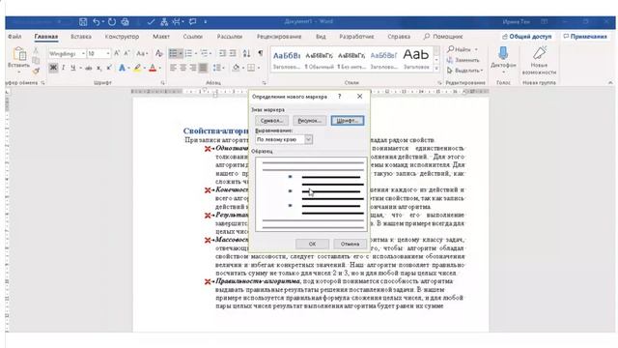Click the dialog help question mark
Screen dimensions: 618x348
point(339,97)
